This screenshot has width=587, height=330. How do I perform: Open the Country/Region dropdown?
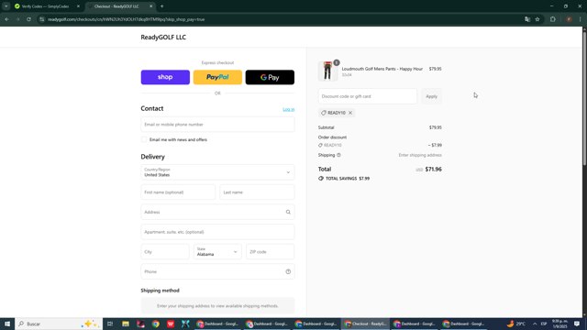coord(217,172)
